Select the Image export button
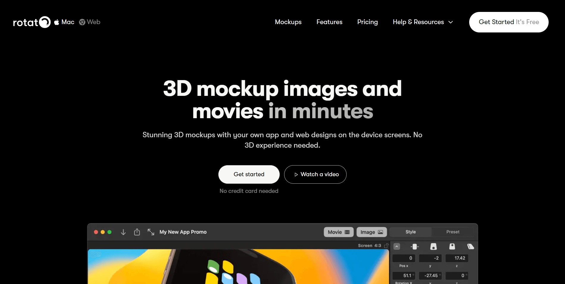The height and width of the screenshot is (284, 565). coord(371,232)
